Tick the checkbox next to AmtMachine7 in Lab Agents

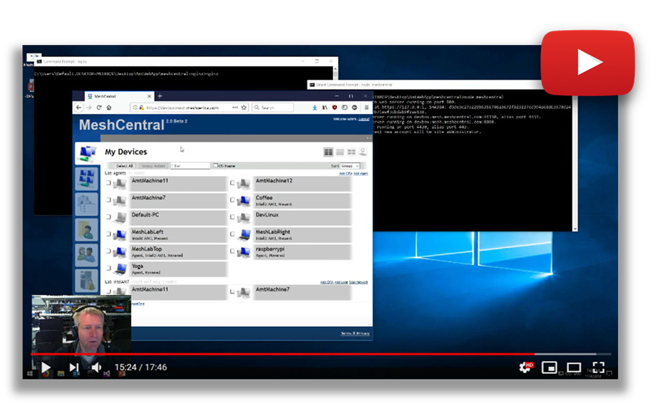(x=108, y=200)
